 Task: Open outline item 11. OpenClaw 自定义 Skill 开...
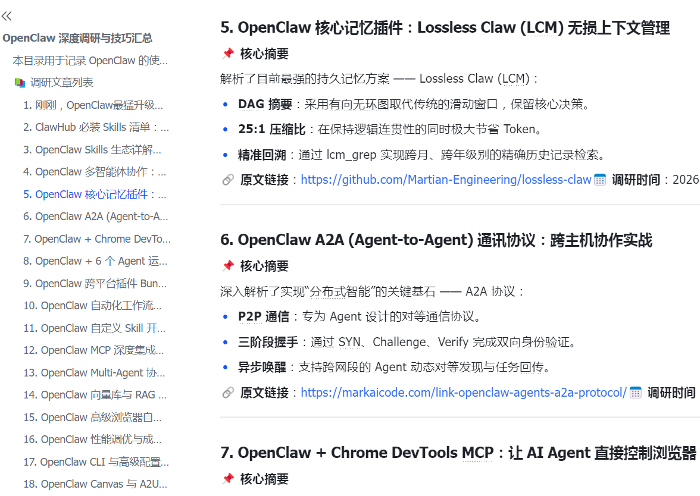pos(94,328)
